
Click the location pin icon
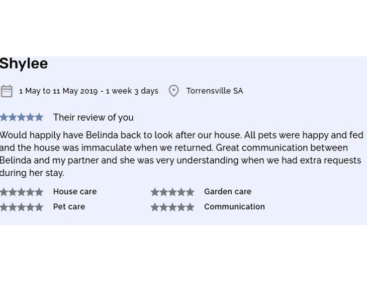pyautogui.click(x=173, y=91)
